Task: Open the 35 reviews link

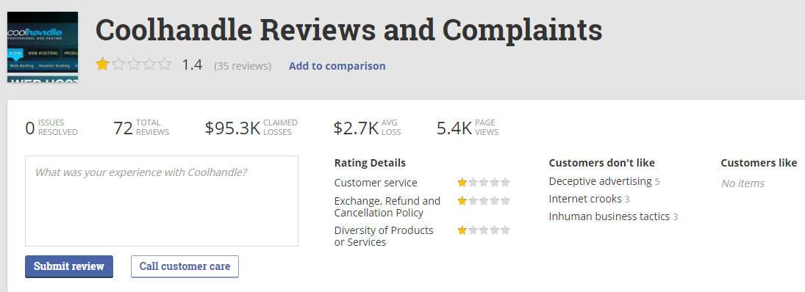Action: [243, 66]
